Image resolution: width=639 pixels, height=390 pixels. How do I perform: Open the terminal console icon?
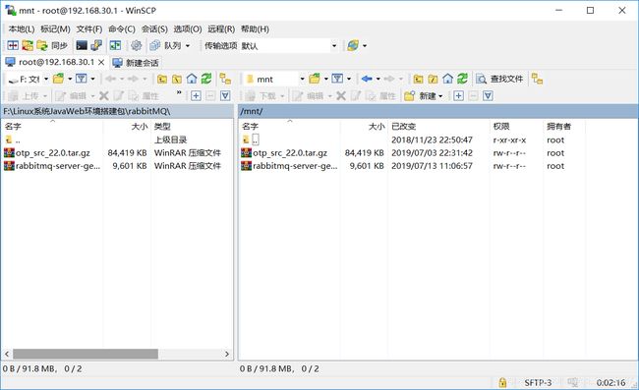[x=82, y=45]
